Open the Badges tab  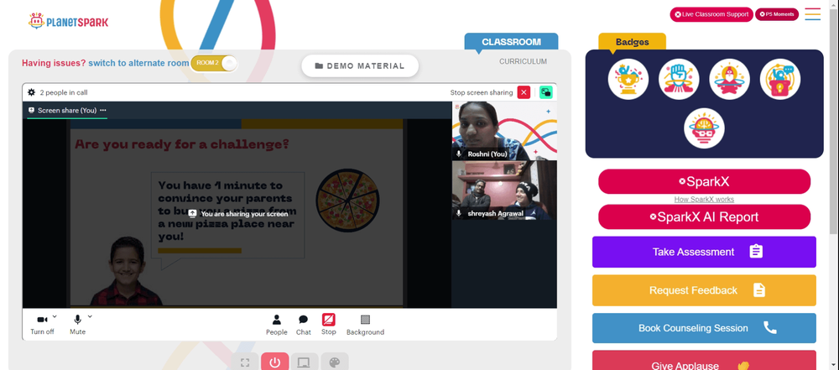632,42
